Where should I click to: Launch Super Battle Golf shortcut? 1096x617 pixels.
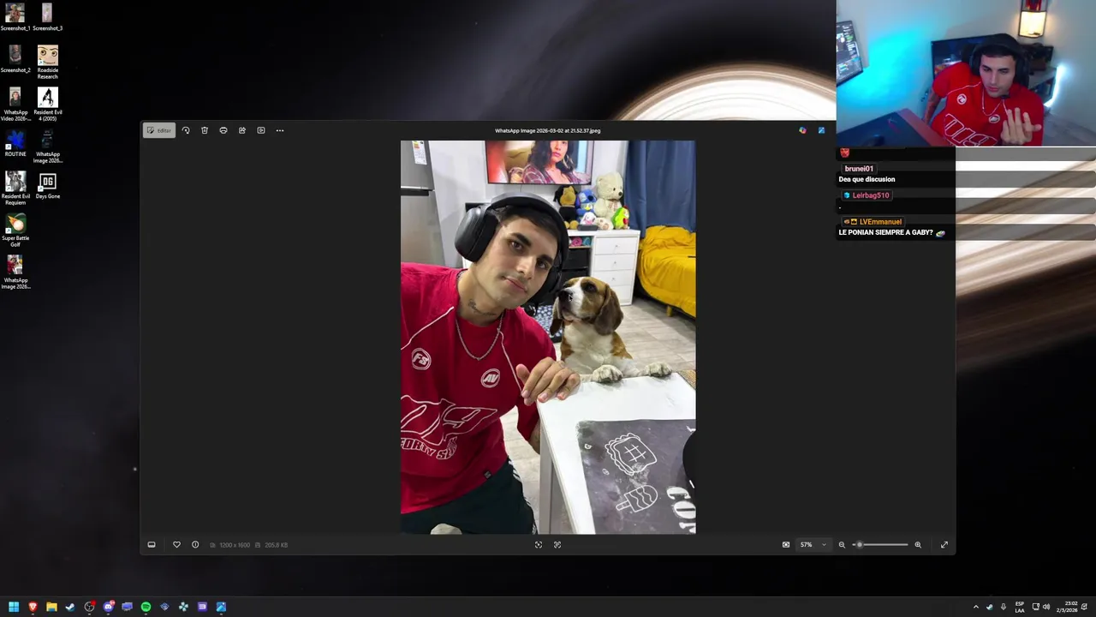pyautogui.click(x=15, y=230)
